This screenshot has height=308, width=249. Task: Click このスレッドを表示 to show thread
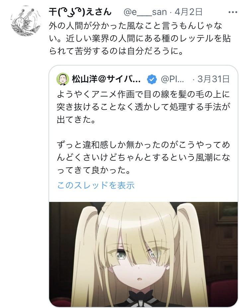click(x=96, y=185)
